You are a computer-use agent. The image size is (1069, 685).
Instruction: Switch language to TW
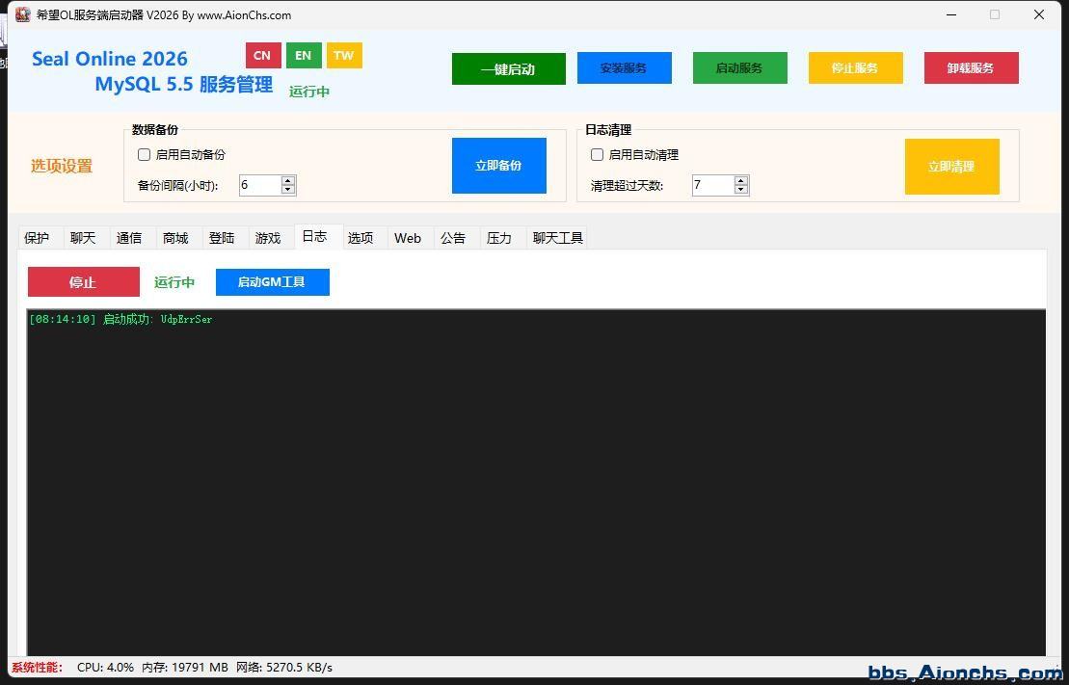coord(344,55)
